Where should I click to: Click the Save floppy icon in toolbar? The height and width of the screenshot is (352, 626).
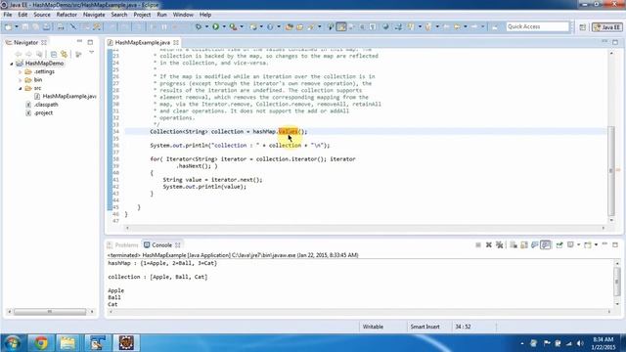click(25, 26)
